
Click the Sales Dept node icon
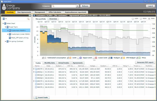click(5, 23)
